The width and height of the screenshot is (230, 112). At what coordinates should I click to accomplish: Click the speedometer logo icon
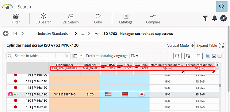[x=7, y=7]
